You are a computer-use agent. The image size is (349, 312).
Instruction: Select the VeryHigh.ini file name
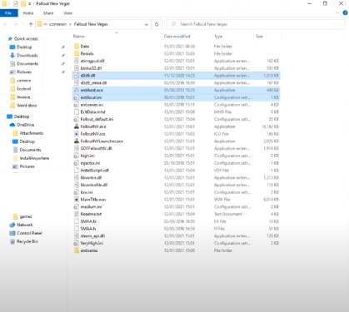(x=92, y=243)
